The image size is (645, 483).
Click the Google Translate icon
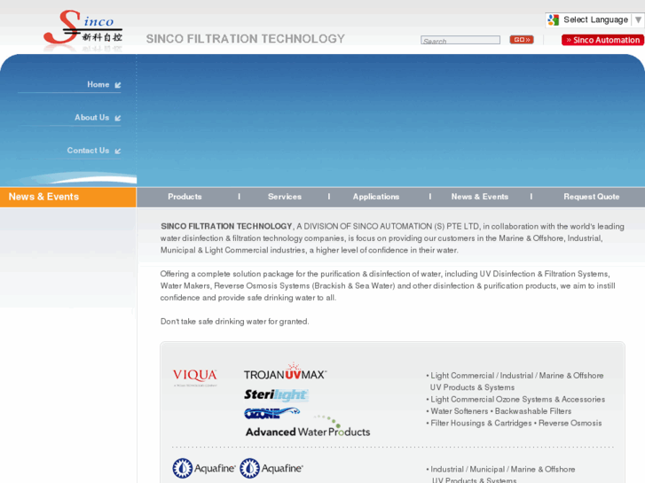(x=554, y=19)
